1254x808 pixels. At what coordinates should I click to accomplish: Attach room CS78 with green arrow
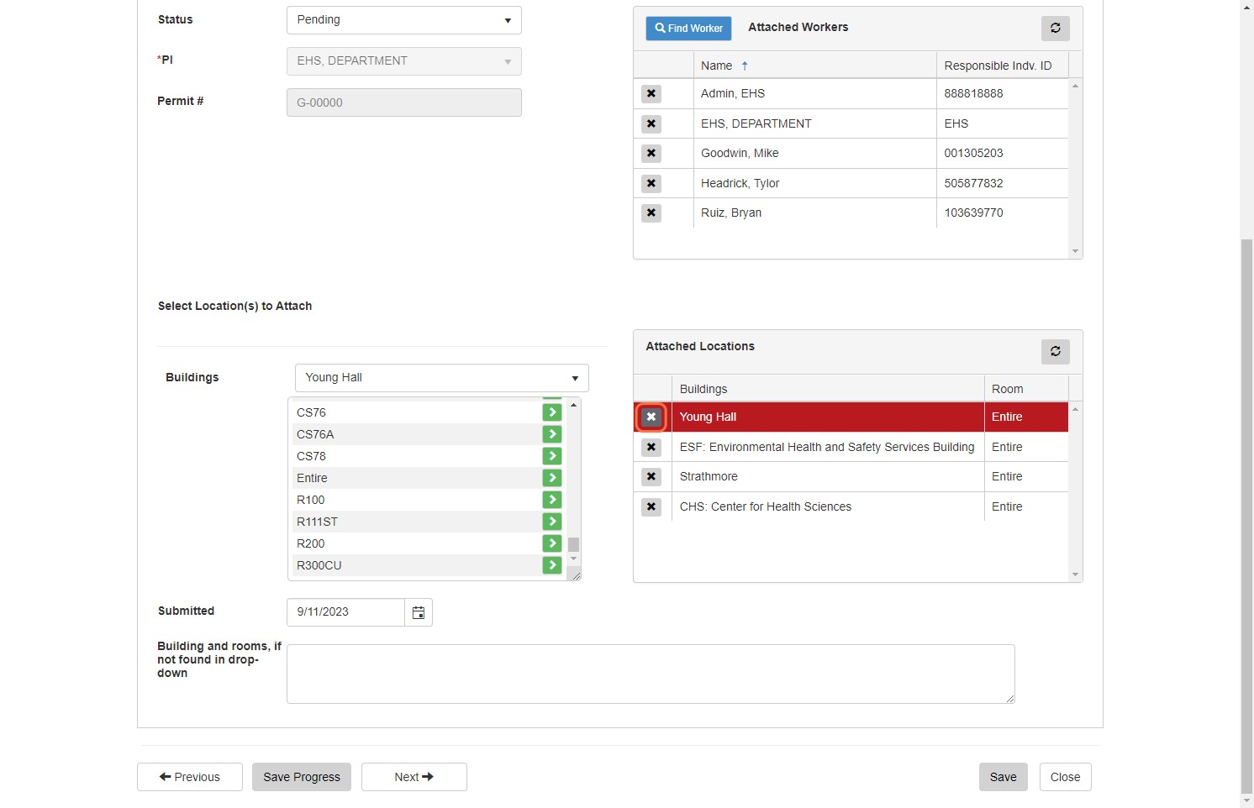click(x=551, y=456)
